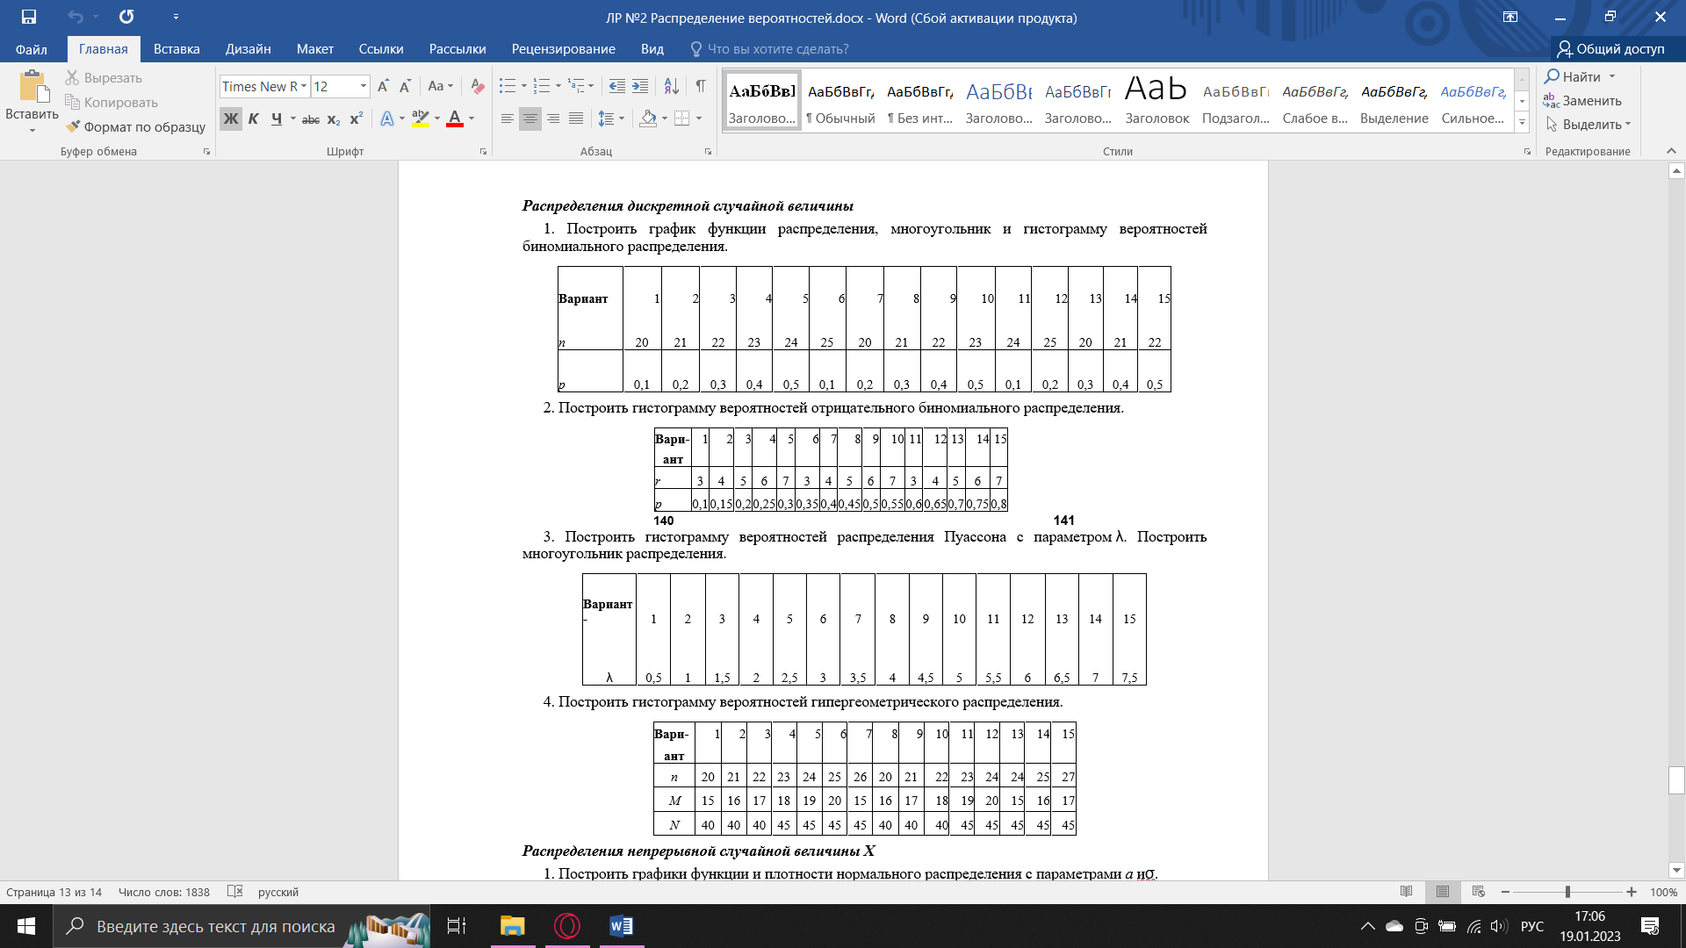Open the change case (Aa) dropdown
Viewport: 1686px width, 948px height.
point(441,86)
